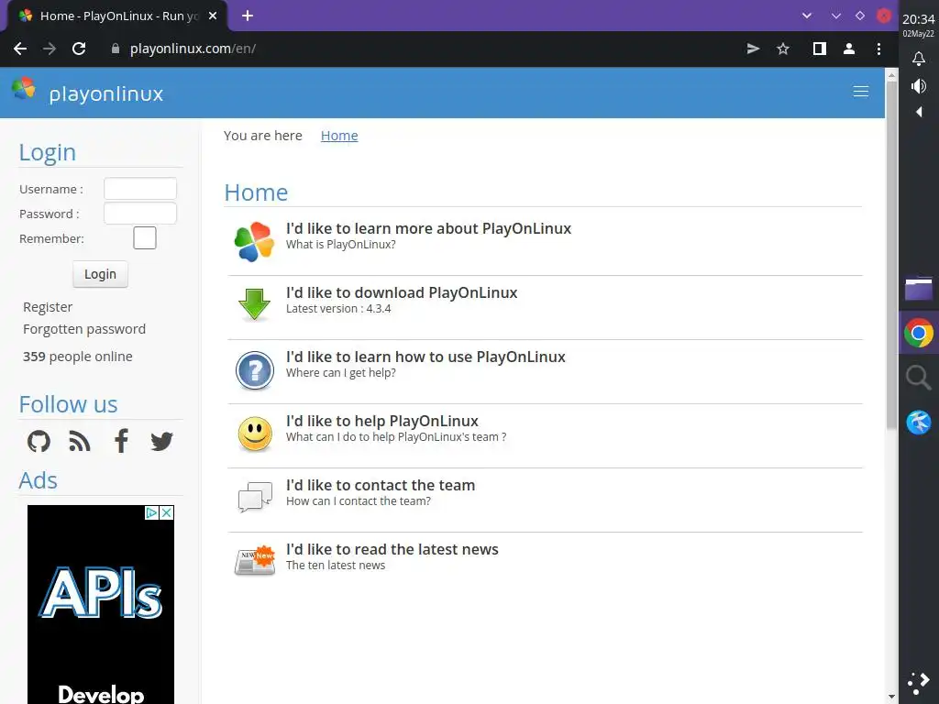Screen dimensions: 939x704
Task: Click the "playonlinux" site title text
Action: (106, 94)
